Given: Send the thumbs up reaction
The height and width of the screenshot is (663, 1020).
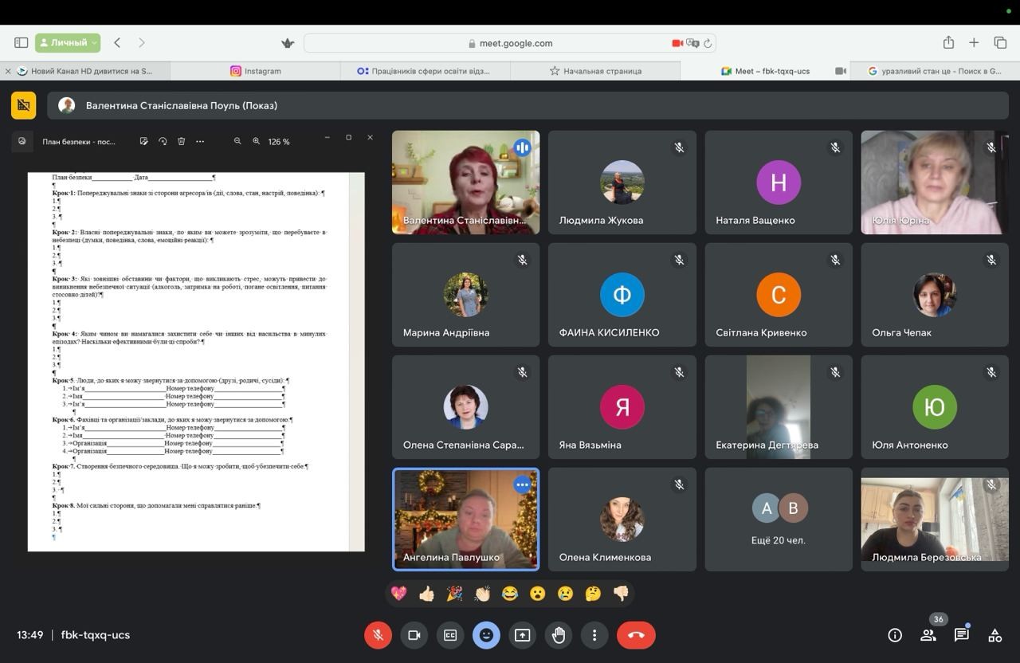Looking at the screenshot, I should click(x=427, y=593).
